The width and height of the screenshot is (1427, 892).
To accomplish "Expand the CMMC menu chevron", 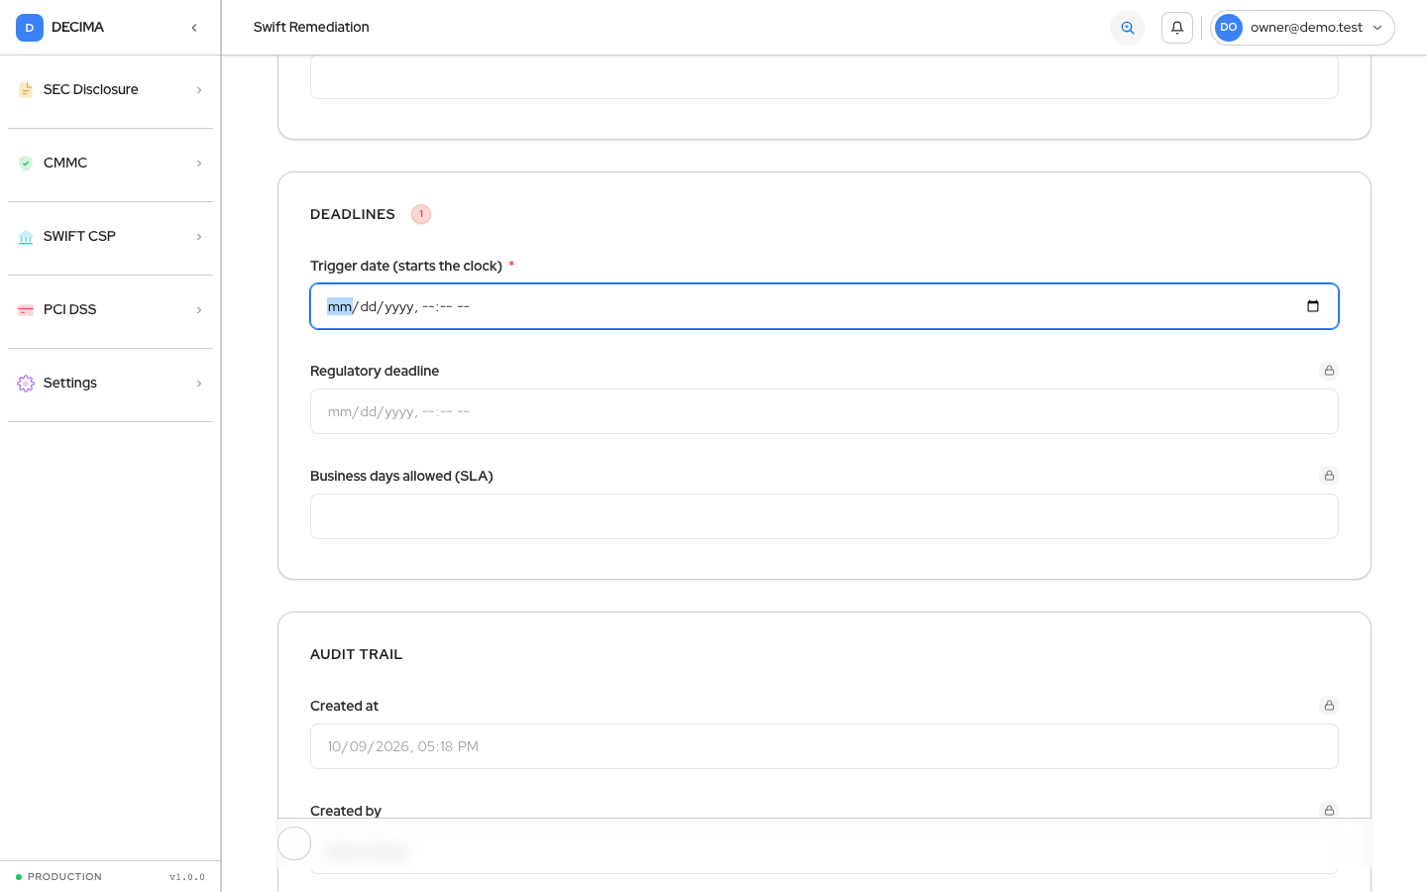I will pyautogui.click(x=199, y=164).
